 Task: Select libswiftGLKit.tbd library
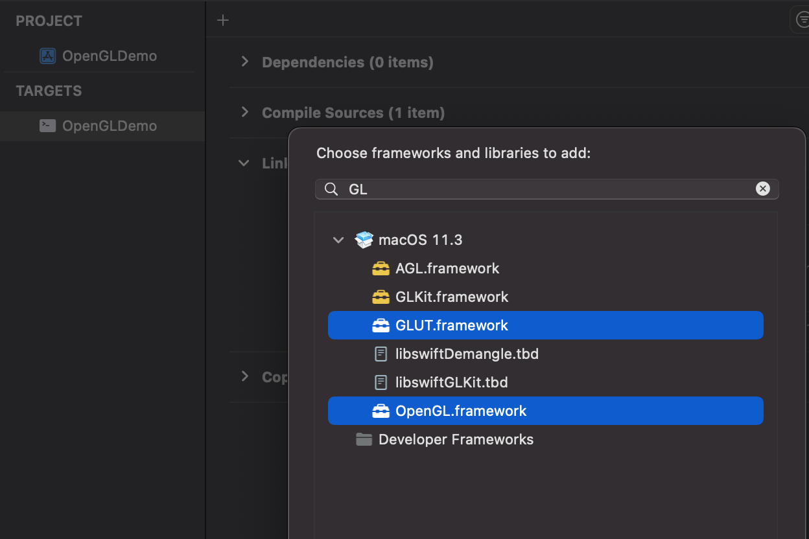[451, 382]
